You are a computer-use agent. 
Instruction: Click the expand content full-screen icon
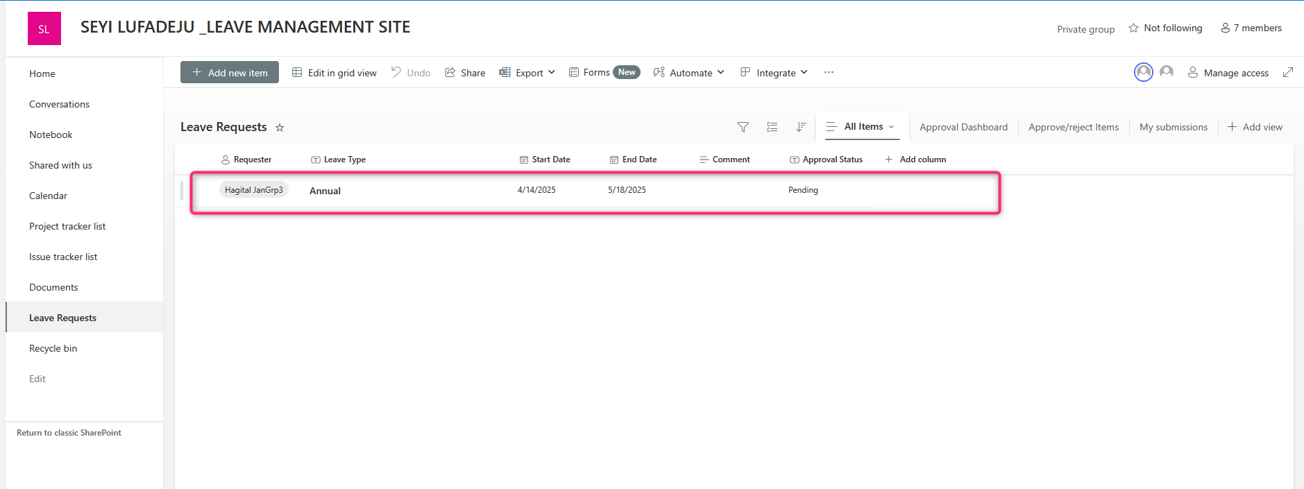pos(1288,72)
